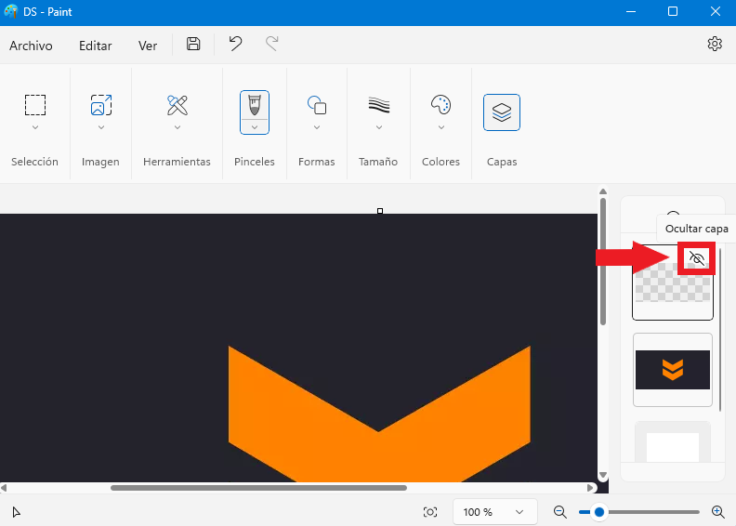Select the orange chevron layer thumbnail
The height and width of the screenshot is (526, 736).
673,370
